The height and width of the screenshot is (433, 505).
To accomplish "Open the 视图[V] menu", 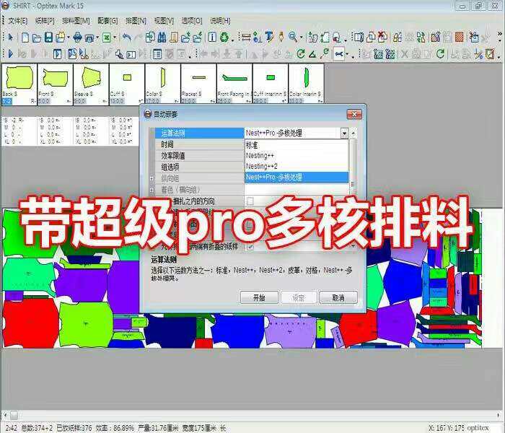I will point(164,21).
